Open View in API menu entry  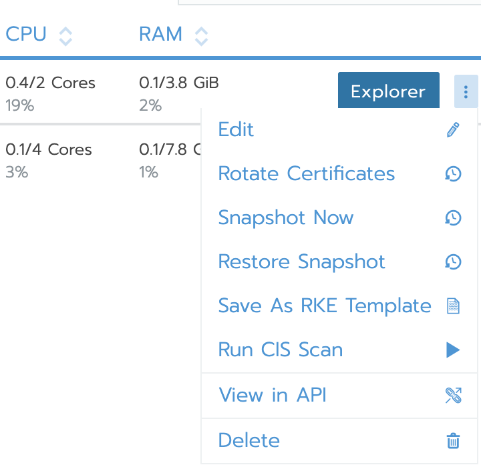pyautogui.click(x=339, y=395)
